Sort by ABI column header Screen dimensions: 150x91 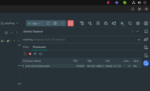[95, 61]
